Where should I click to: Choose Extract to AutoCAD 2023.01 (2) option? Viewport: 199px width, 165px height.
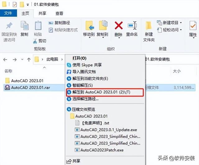[105, 92]
